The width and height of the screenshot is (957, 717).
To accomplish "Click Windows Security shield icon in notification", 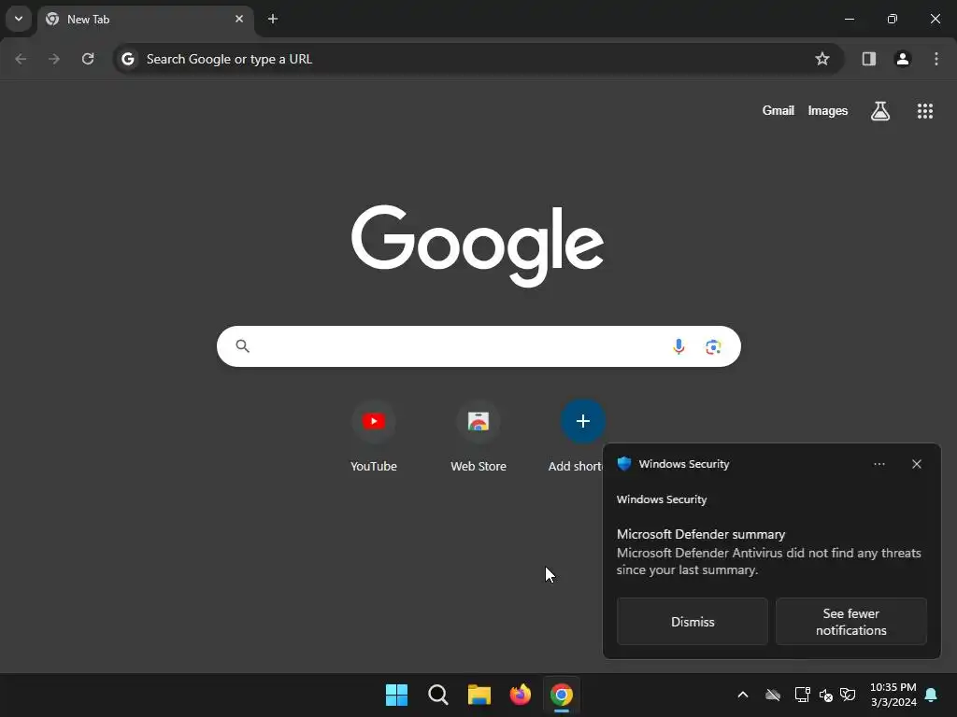I will (x=623, y=464).
